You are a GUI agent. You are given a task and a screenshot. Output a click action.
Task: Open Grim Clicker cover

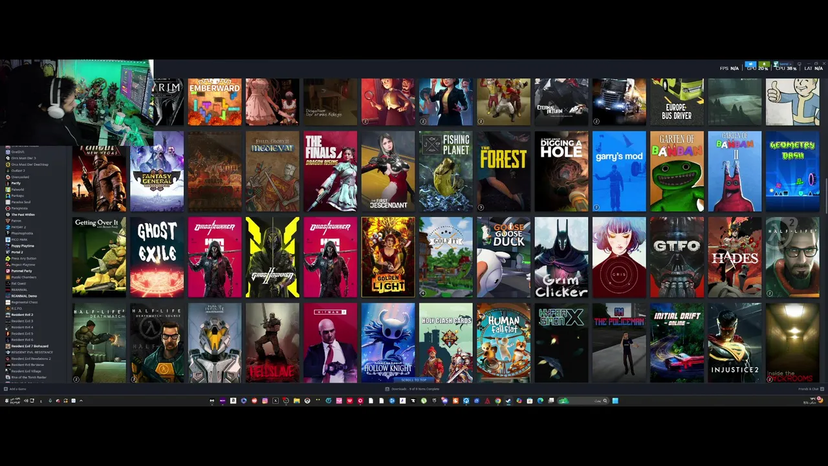point(561,257)
